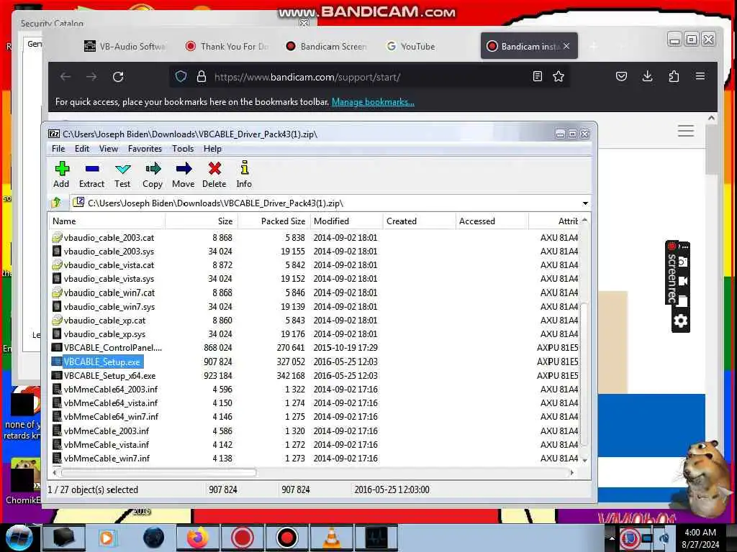737x552 pixels.
Task: Go back in Firefox
Action: click(x=65, y=76)
